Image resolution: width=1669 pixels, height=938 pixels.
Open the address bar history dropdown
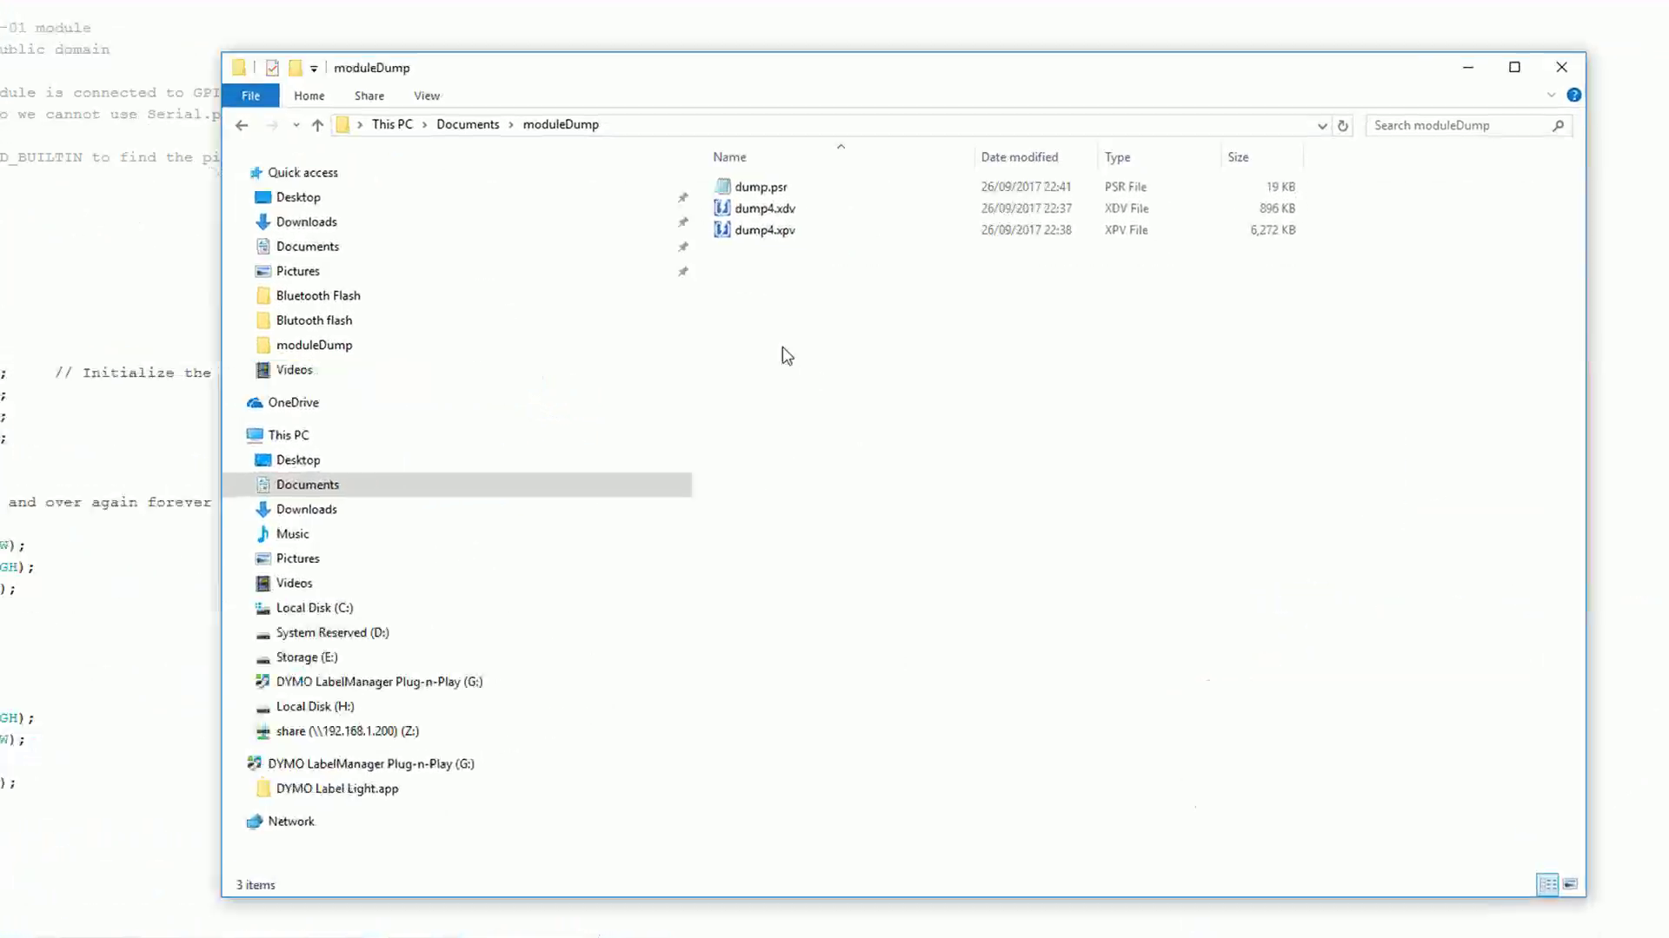click(1322, 125)
